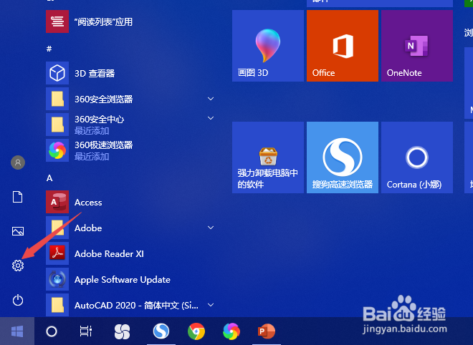The height and width of the screenshot is (345, 473).
Task: Open the Documents icon in sidebar
Action: (x=17, y=197)
